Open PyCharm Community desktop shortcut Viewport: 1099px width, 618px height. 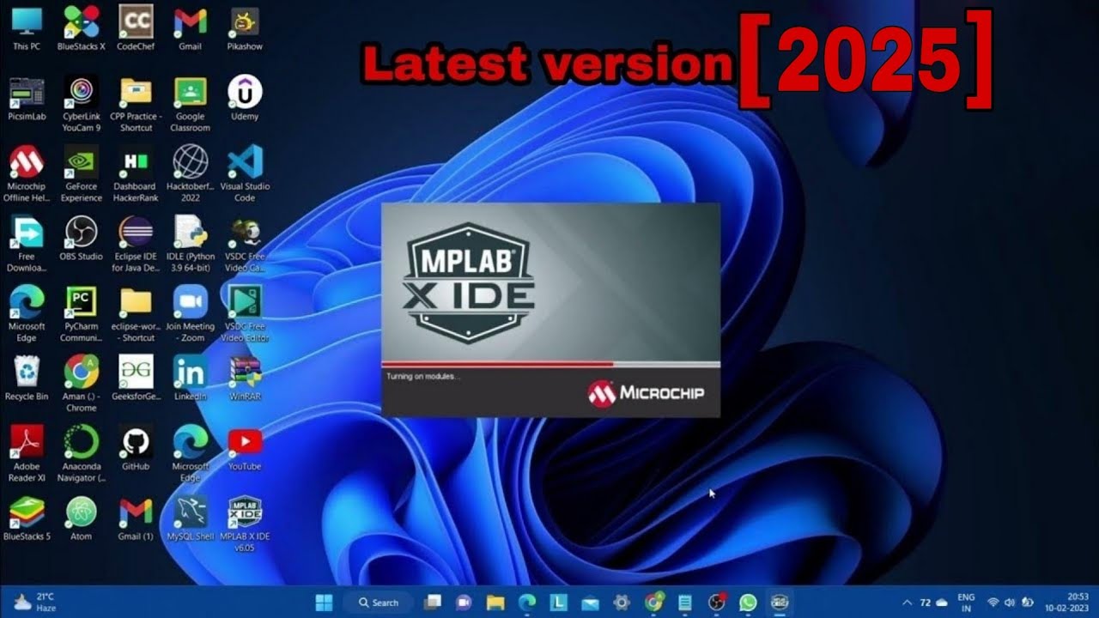(x=81, y=314)
